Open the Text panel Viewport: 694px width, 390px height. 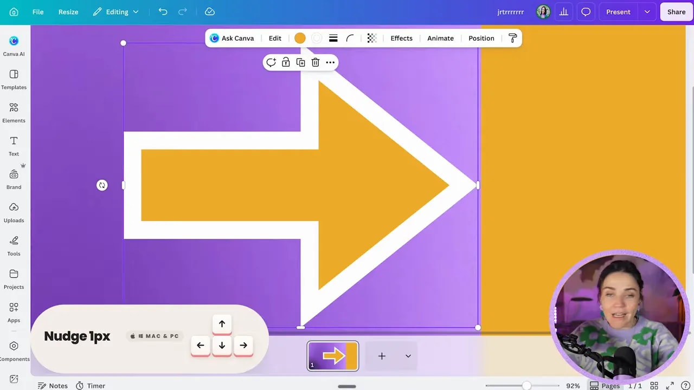coord(14,146)
